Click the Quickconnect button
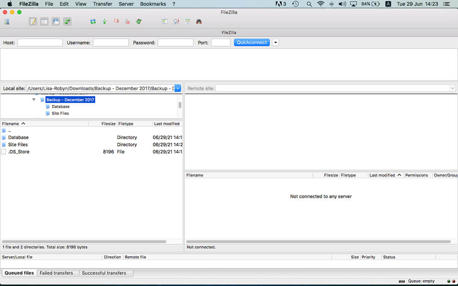Image resolution: width=458 pixels, height=286 pixels. (251, 43)
